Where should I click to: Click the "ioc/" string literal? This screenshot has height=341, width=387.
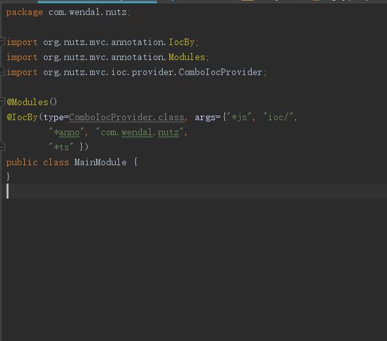278,117
